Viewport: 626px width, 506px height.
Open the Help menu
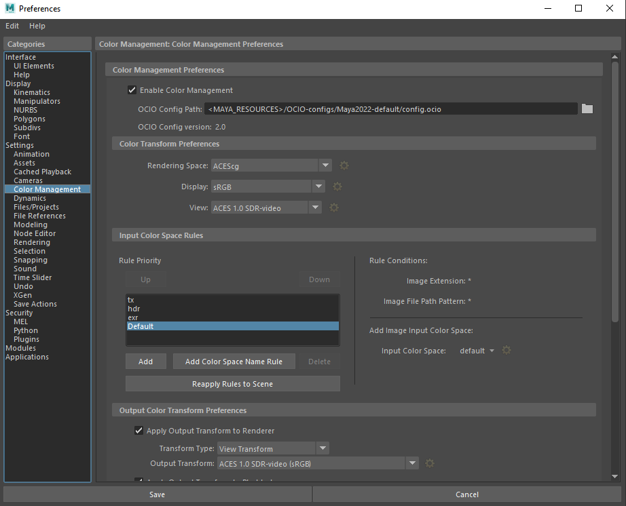(37, 26)
